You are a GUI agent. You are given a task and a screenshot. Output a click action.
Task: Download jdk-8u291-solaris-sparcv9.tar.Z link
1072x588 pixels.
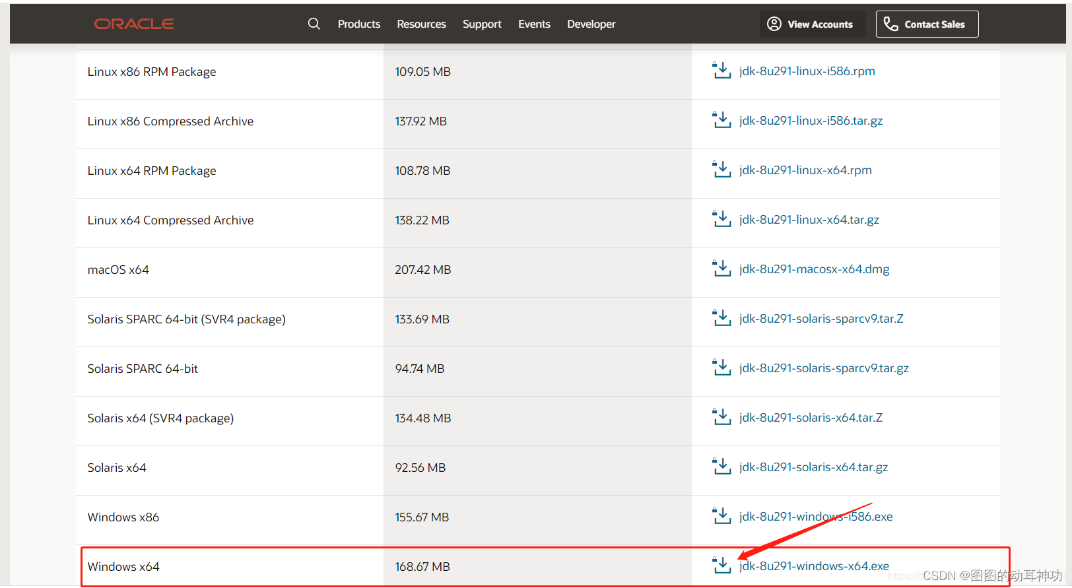point(821,319)
